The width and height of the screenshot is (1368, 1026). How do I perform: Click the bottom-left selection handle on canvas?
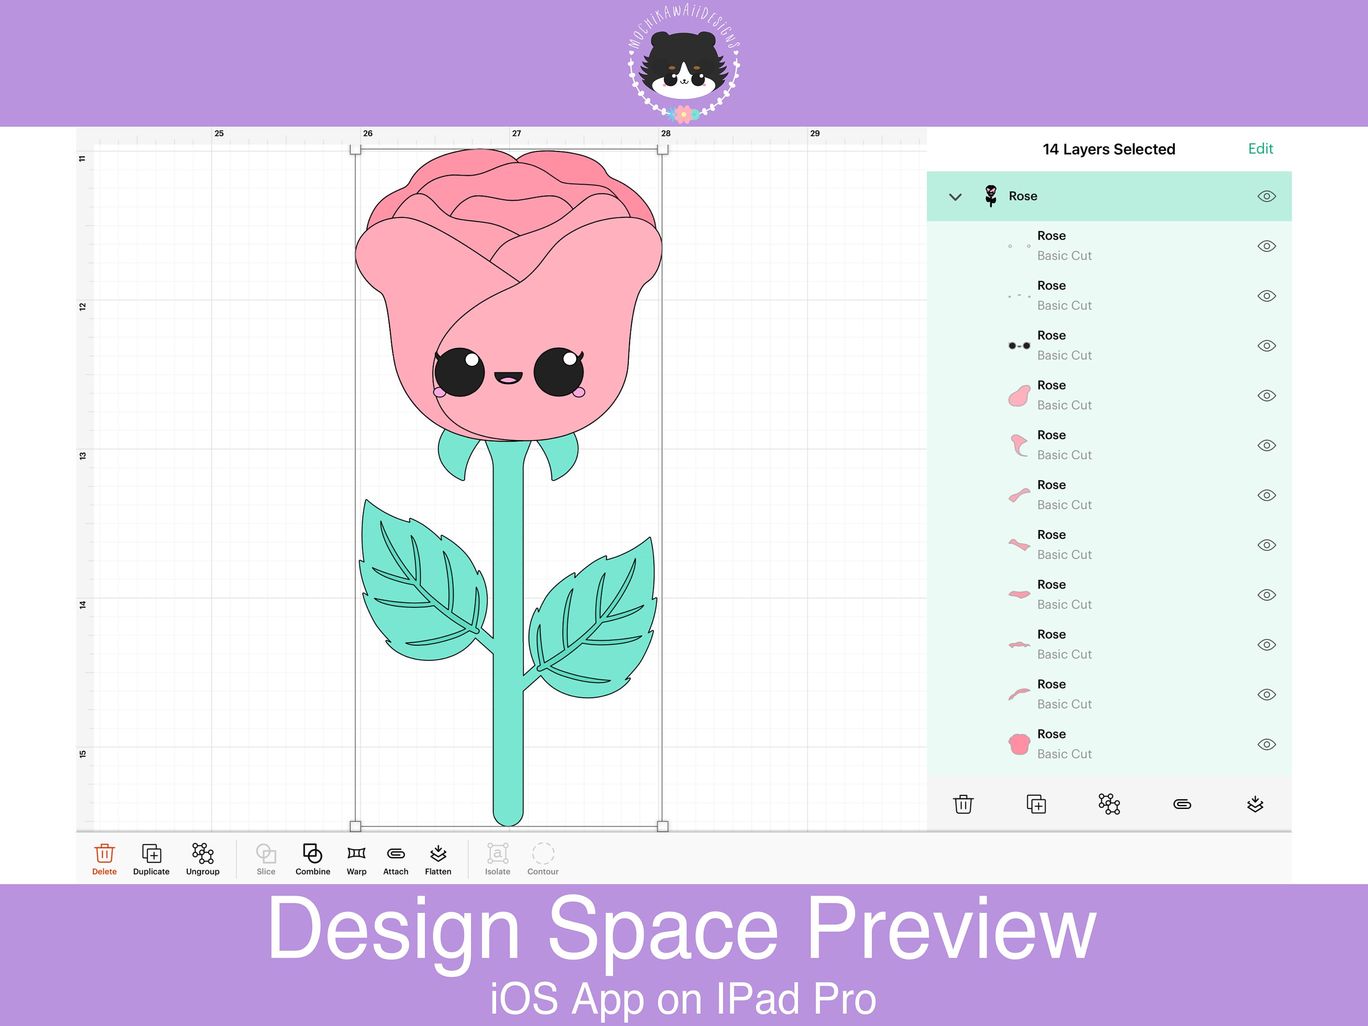[355, 826]
